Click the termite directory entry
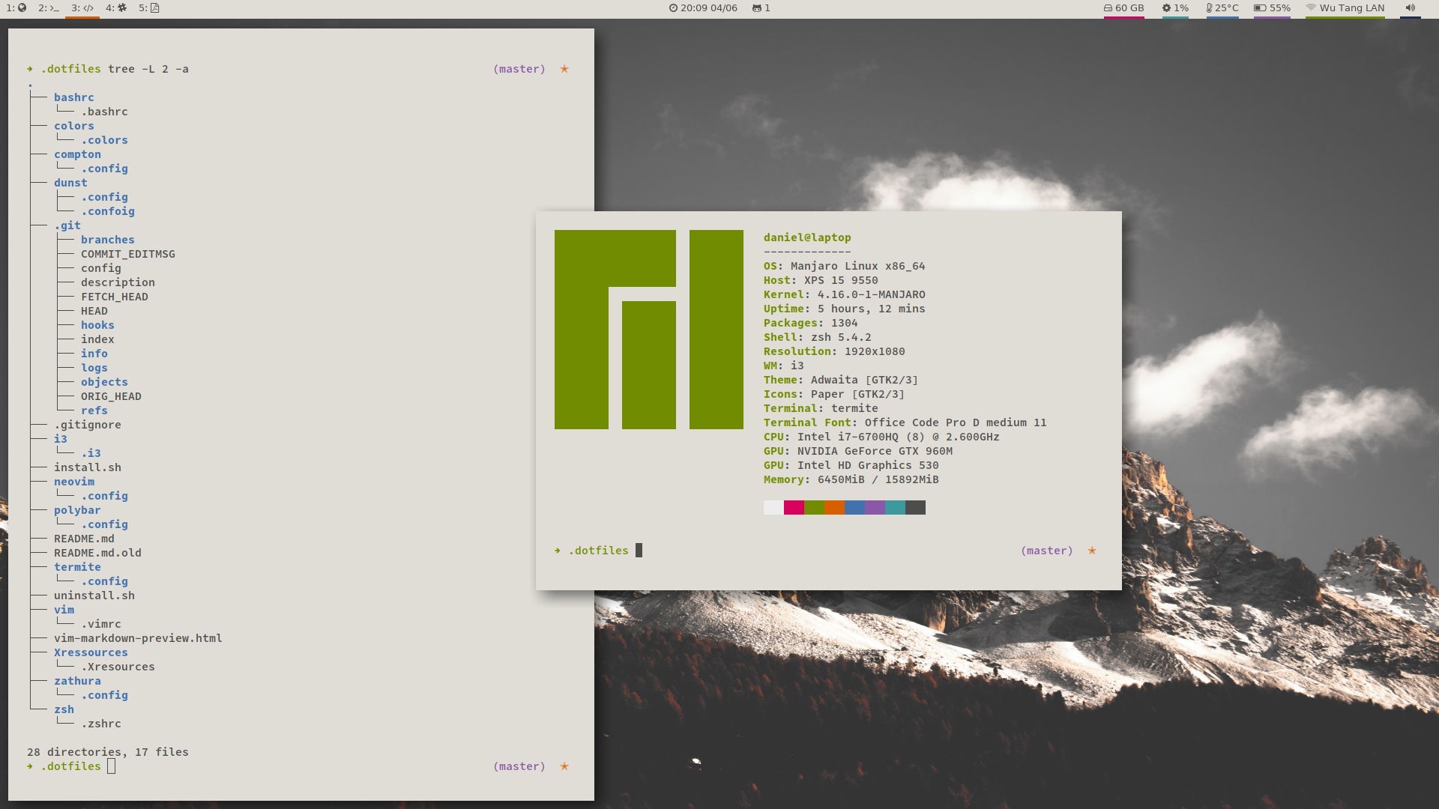 click(77, 567)
